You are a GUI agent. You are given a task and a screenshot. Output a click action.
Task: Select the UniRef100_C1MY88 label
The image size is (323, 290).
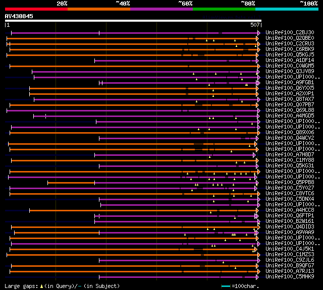point(290,160)
